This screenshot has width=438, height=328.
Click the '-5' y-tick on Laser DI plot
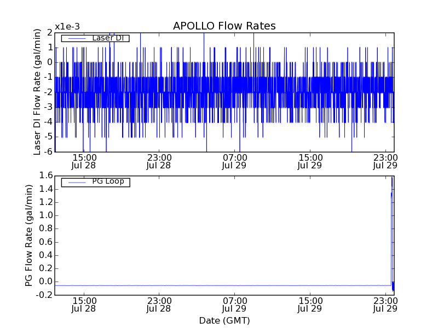tap(49, 137)
